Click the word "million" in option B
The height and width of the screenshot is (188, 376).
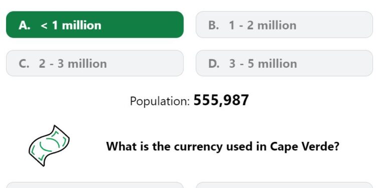coord(277,26)
